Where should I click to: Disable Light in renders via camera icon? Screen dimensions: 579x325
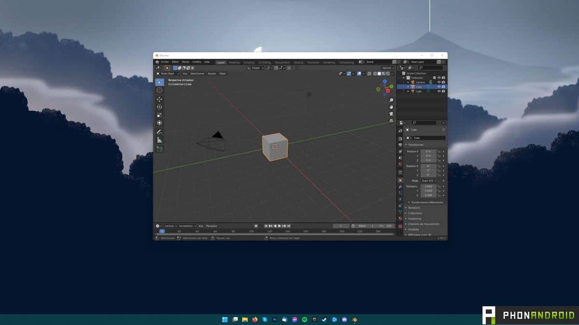(443, 91)
